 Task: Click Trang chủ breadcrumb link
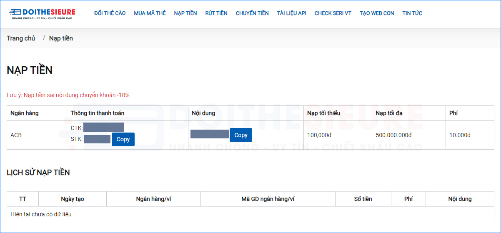click(x=21, y=38)
